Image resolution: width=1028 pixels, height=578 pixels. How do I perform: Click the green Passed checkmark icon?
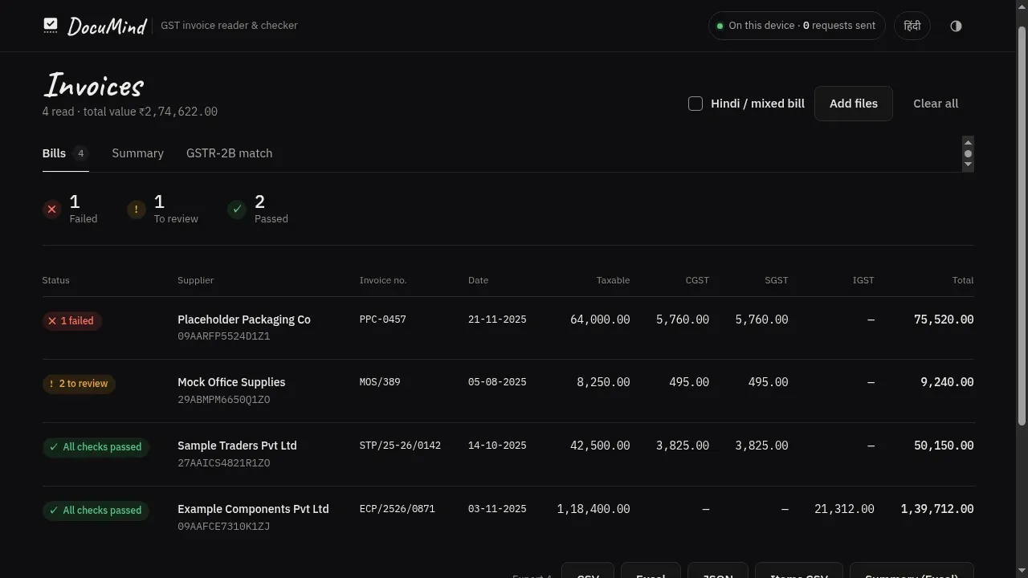(237, 210)
